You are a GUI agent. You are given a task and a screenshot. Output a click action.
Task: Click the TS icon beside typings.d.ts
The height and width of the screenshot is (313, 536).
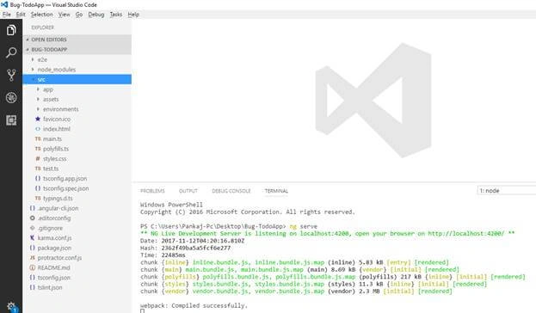(x=38, y=198)
